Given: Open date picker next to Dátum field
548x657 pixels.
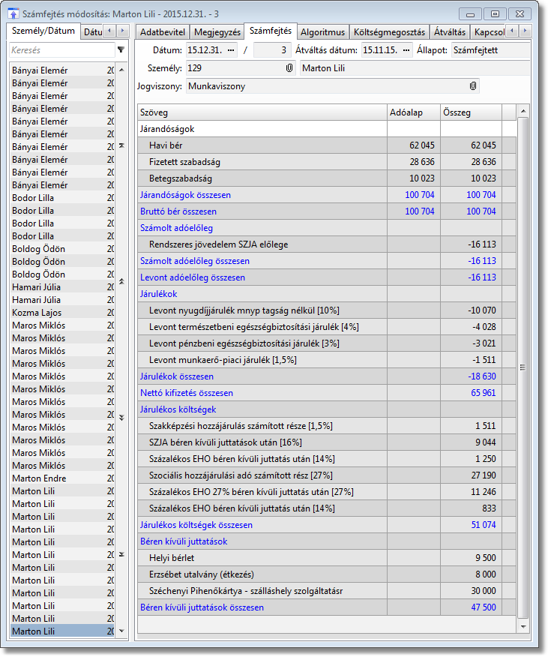Looking at the screenshot, I should [231, 50].
